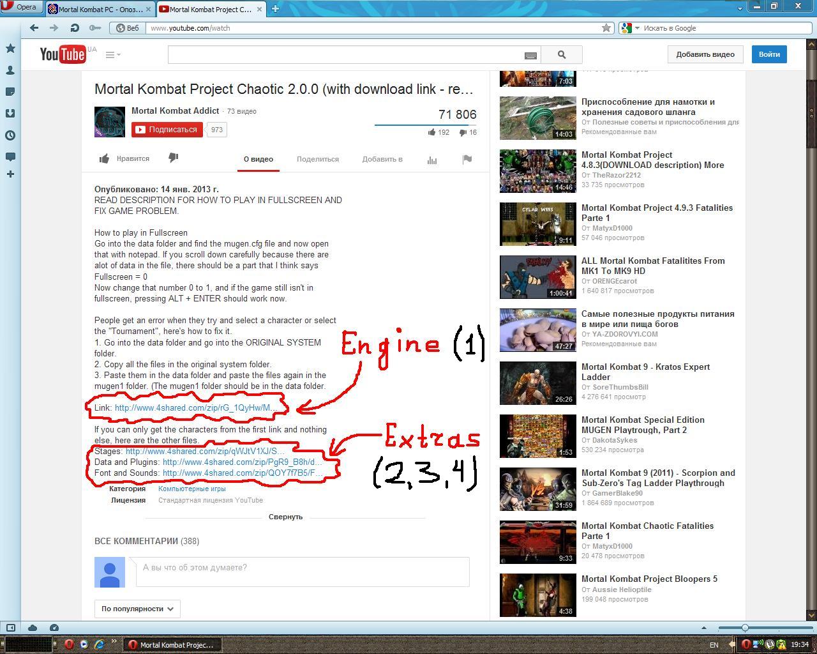This screenshot has height=654, width=817.
Task: Click the 'Веб' site info badge
Action: (127, 28)
